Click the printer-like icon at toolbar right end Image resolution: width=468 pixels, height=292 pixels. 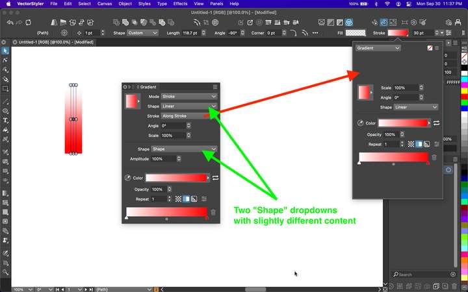tap(458, 22)
